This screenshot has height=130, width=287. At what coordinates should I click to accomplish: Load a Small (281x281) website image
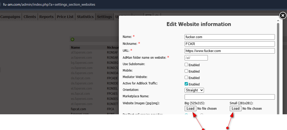coord(235,108)
